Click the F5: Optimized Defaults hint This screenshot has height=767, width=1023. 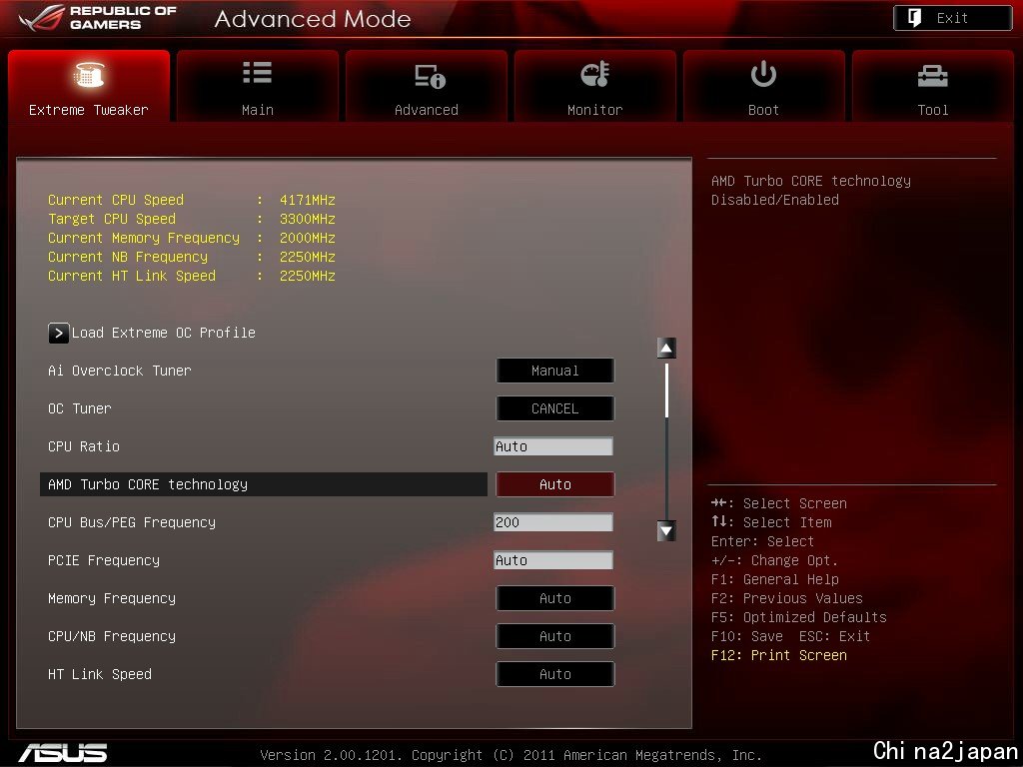pyautogui.click(x=799, y=617)
